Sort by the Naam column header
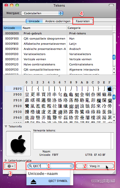The width and height of the screenshot is (120, 188). (x=44, y=28)
